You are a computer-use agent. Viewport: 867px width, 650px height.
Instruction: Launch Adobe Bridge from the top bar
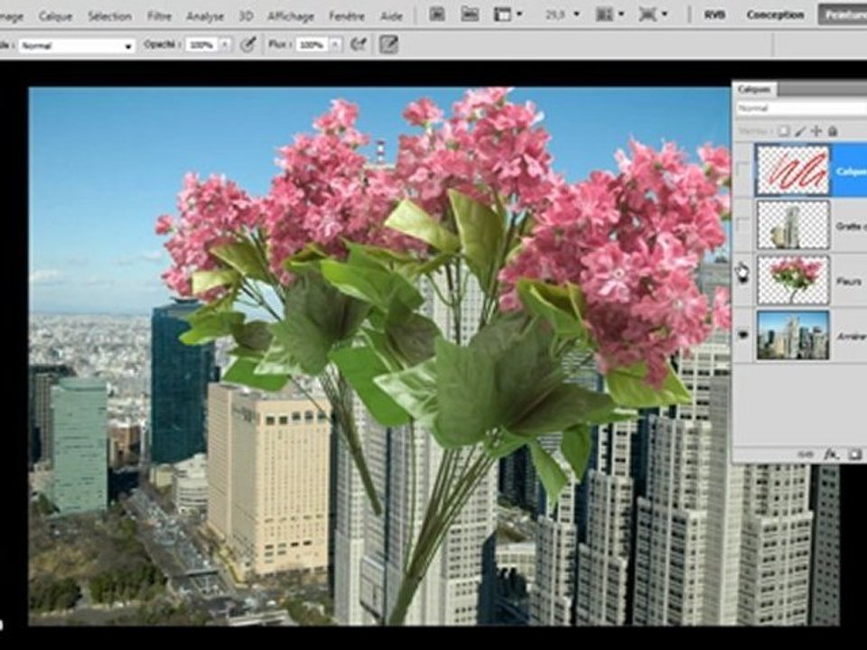pyautogui.click(x=437, y=14)
